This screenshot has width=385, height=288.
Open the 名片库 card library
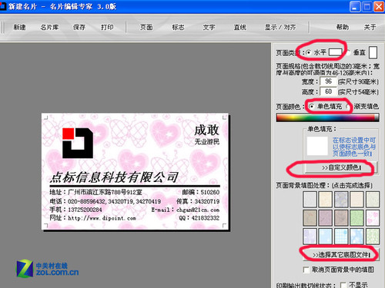click(49, 27)
